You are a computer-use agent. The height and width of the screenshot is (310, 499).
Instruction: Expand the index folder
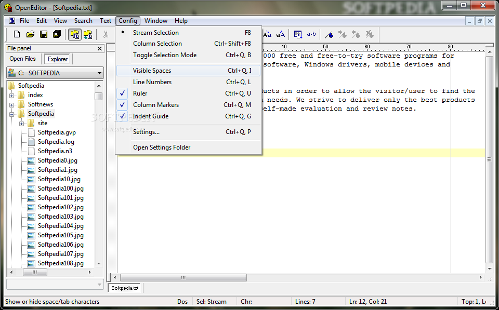[x=12, y=96]
